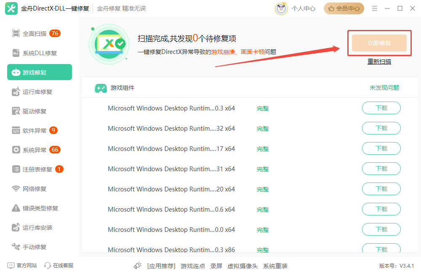
Task: Select the 'Microsoft Windows Desktop Runtim....31 x64' row name
Action: click(x=171, y=169)
